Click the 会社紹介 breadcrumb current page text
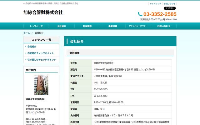200x125 pixels. (x=39, y=33)
